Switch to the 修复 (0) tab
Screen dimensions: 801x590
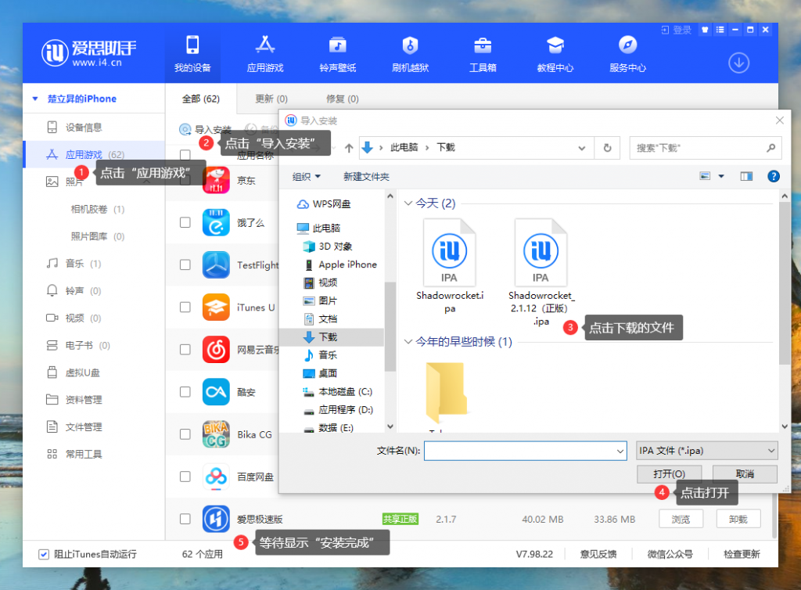[x=343, y=99]
